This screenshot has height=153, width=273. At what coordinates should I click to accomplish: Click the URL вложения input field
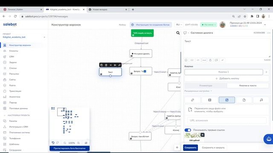[227, 120]
